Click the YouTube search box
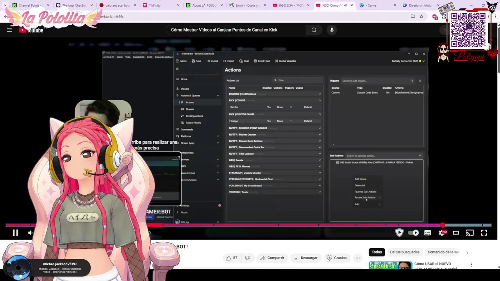This screenshot has height=281, width=500. [x=236, y=30]
